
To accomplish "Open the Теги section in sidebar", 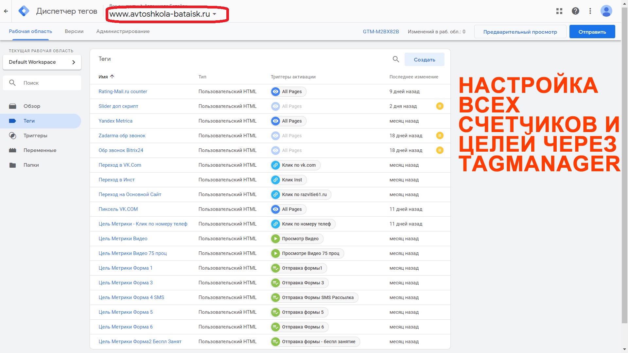I will [29, 121].
